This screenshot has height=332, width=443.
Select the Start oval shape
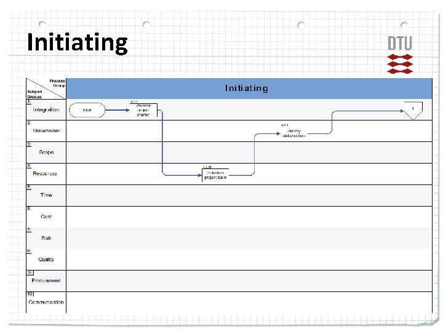87,110
